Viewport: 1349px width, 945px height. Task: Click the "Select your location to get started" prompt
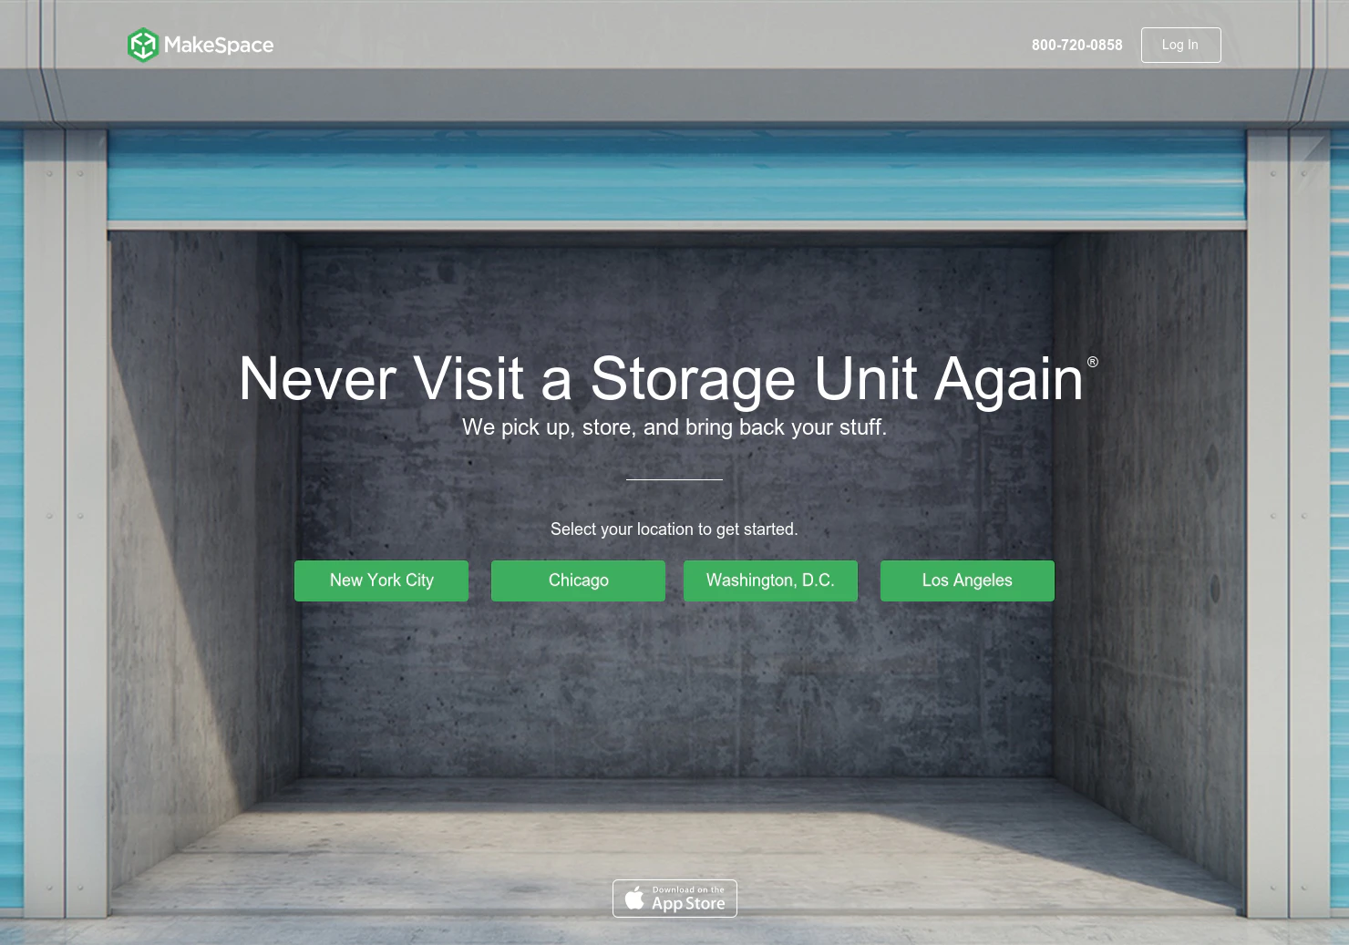(674, 529)
